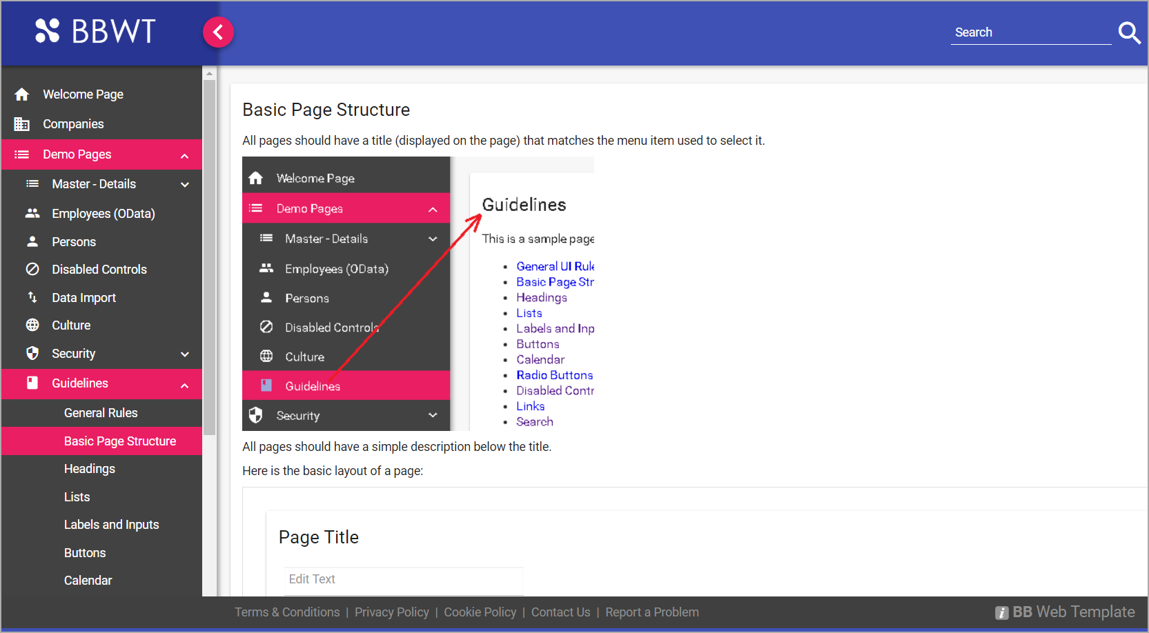The width and height of the screenshot is (1149, 633).
Task: Click the Report a Problem link
Action: (x=651, y=612)
